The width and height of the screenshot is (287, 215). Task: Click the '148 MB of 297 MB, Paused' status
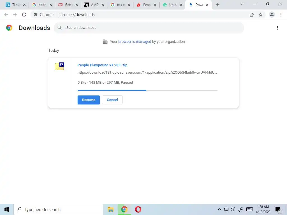click(x=111, y=83)
